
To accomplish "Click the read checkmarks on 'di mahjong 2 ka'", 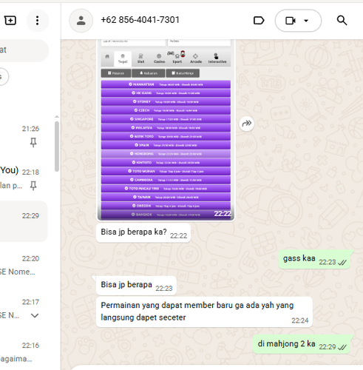I will [342, 348].
